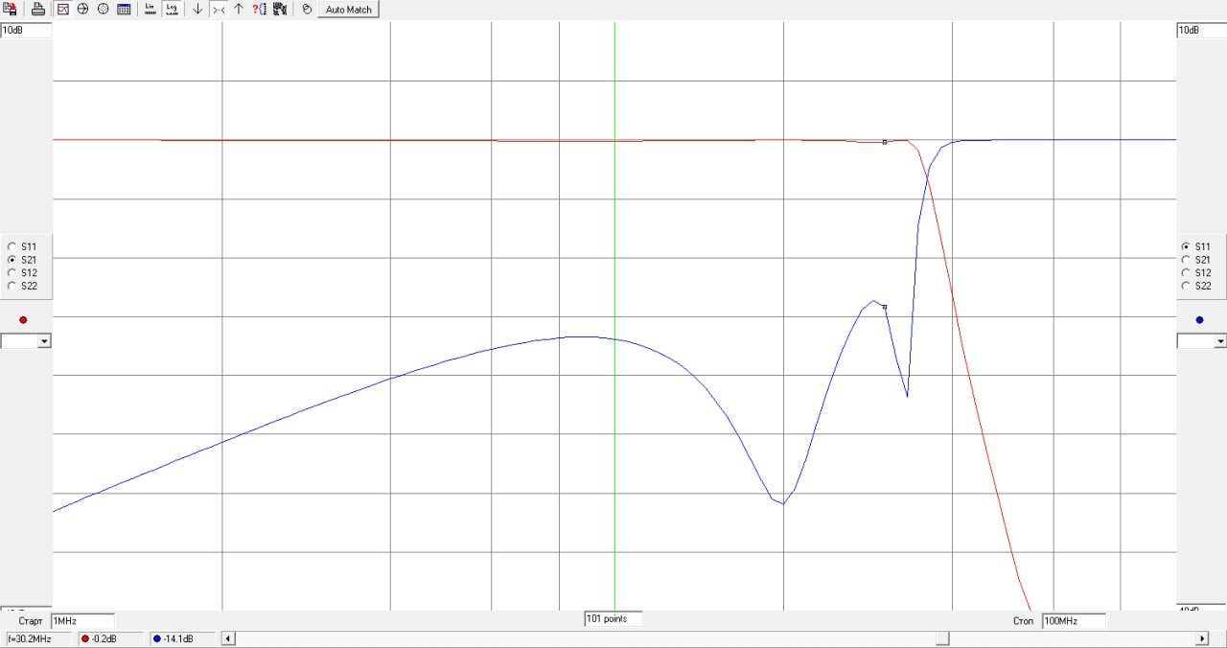Set linear frequency scale (Lin)
This screenshot has height=648, width=1227.
coord(150,10)
